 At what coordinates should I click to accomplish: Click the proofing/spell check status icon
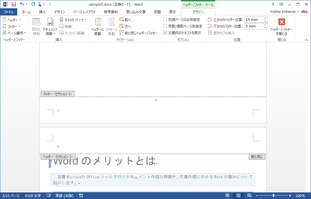49,196
